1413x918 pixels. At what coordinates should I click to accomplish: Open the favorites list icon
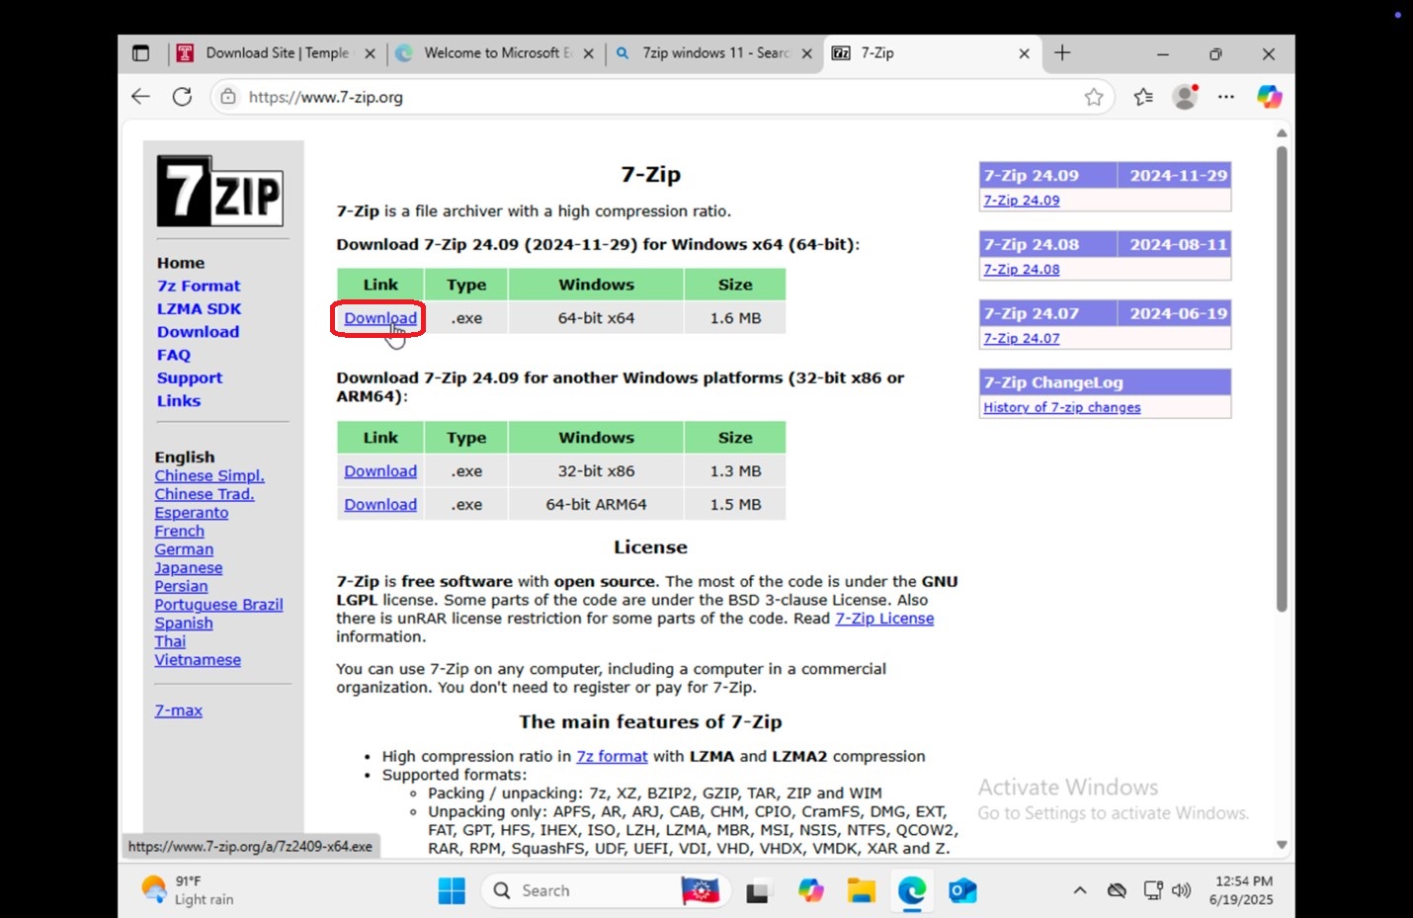tap(1143, 97)
